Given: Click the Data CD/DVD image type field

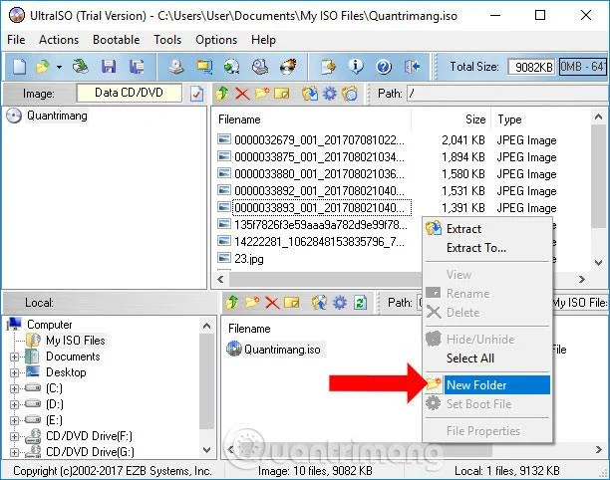Looking at the screenshot, I should [x=130, y=93].
